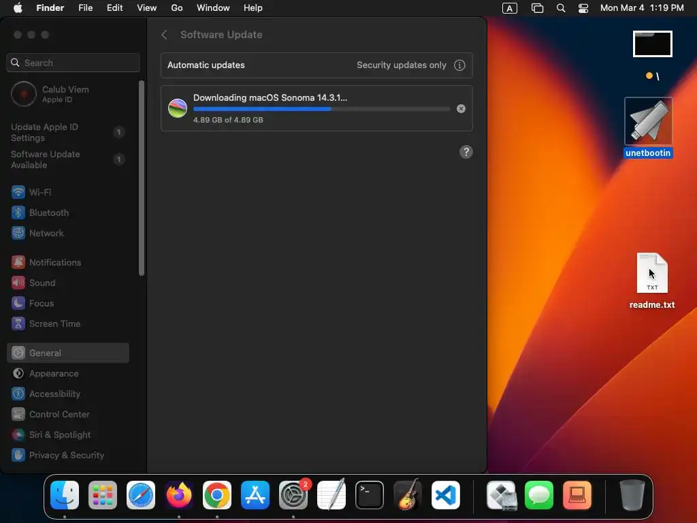
Task: Open the Go menu
Action: (x=177, y=8)
